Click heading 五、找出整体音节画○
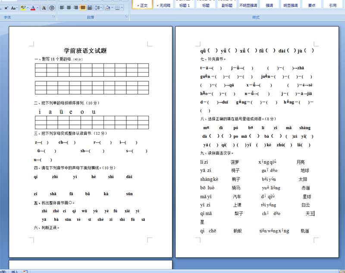This screenshot has width=345, height=273. (54, 203)
